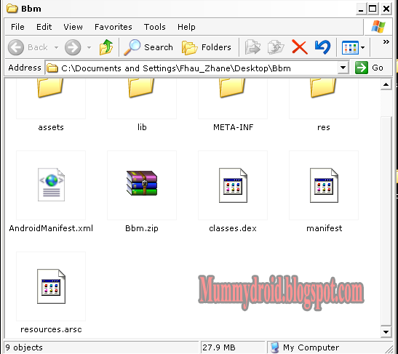398x354 pixels.
Task: Select the res folder icon
Action: [x=323, y=87]
